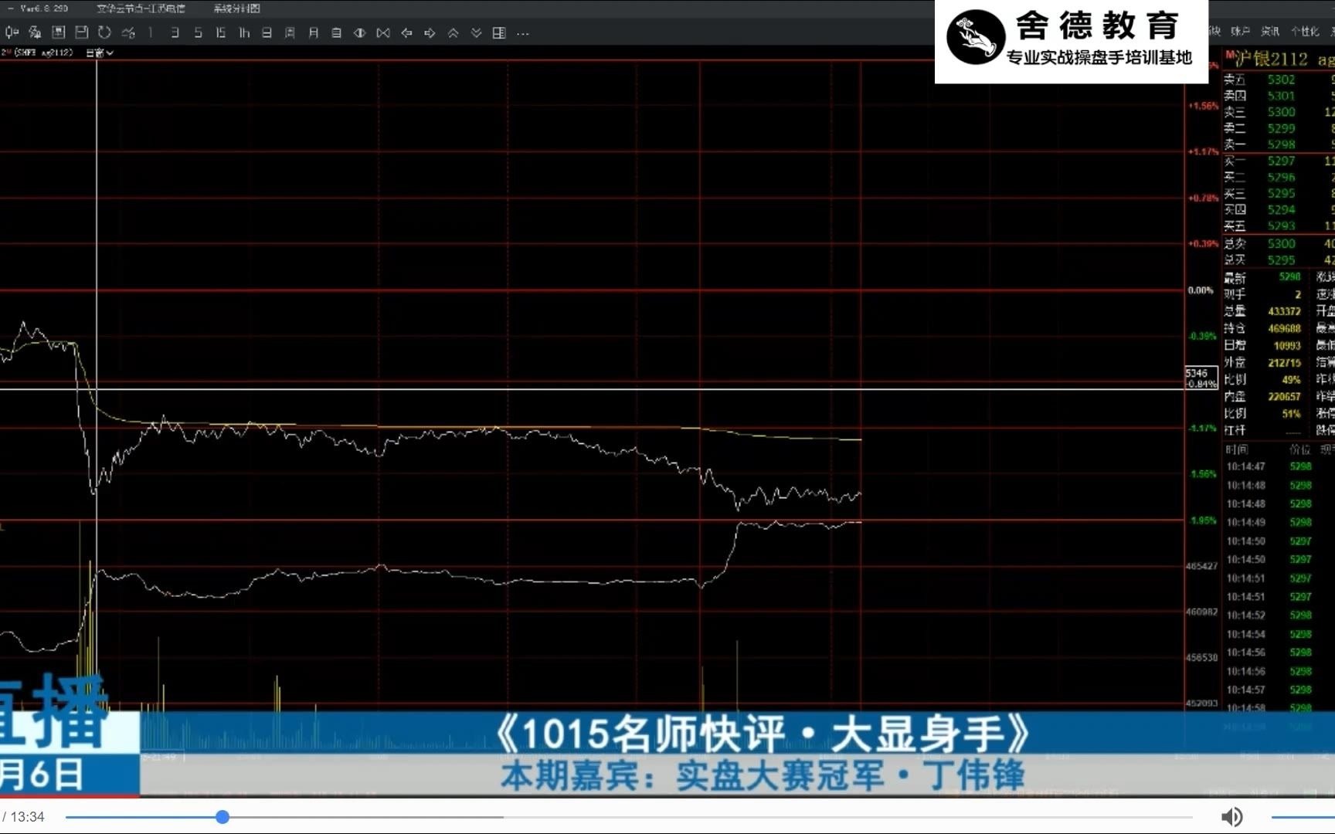1335x834 pixels.
Task: Switch to 3-minute period
Action: pyautogui.click(x=175, y=32)
